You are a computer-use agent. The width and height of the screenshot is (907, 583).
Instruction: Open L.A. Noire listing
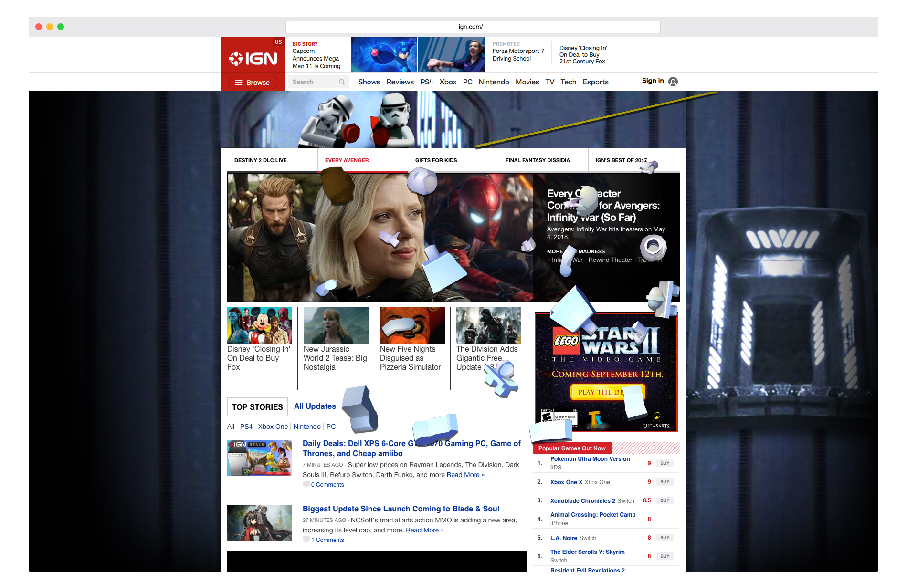564,538
